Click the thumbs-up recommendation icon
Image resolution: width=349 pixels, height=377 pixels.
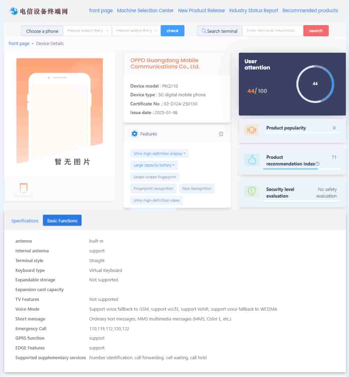(251, 160)
